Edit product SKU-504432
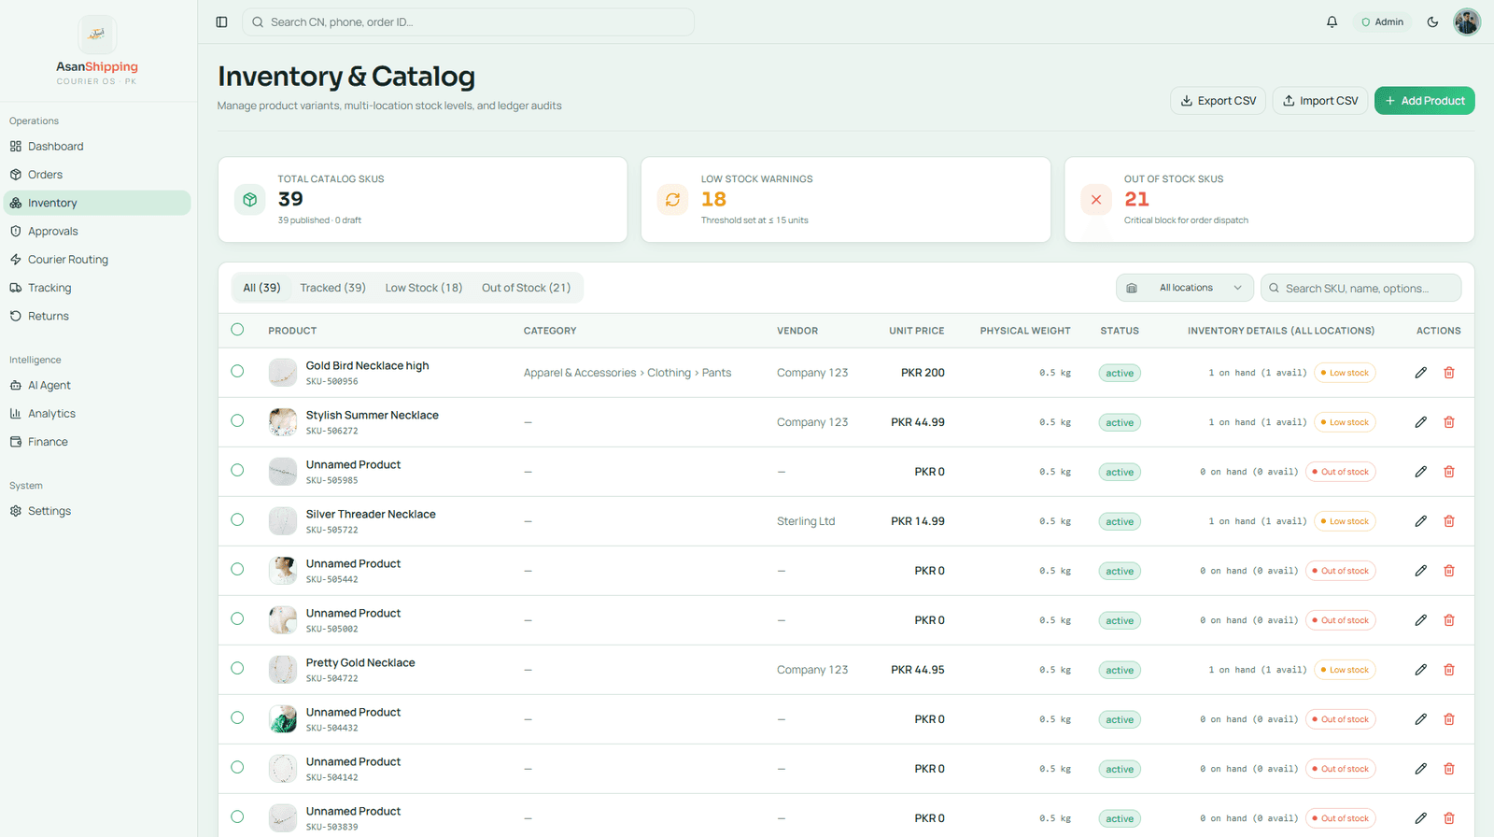Viewport: 1494px width, 837px height. pyautogui.click(x=1420, y=719)
